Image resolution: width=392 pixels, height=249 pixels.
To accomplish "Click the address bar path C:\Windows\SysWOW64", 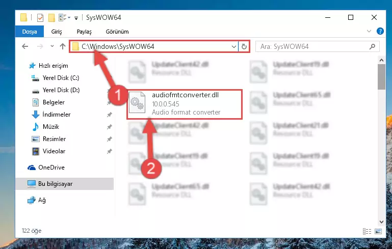I will (118, 46).
